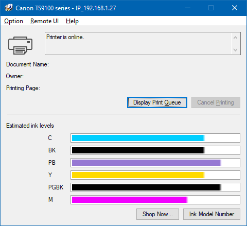Click the PGBK ink level bar
The height and width of the screenshot is (226, 247).
point(155,187)
